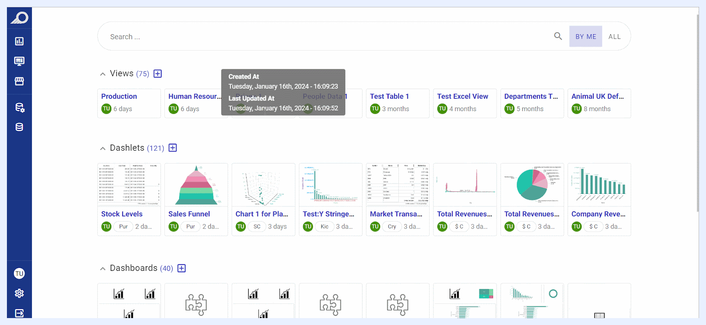Click the SC tag on Chart 1 for Pla...
Viewport: 706px width, 325px height.
point(257,226)
